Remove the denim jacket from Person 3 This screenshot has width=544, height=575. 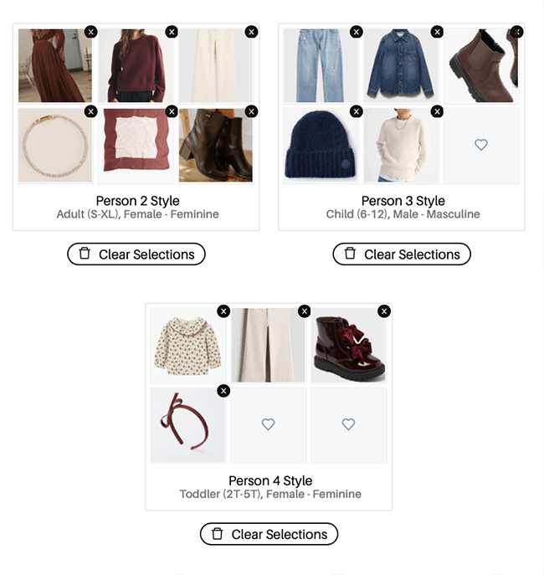coord(437,32)
